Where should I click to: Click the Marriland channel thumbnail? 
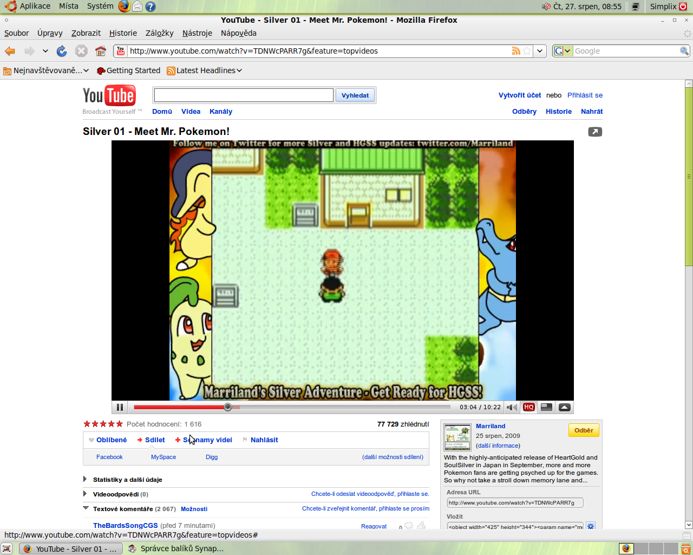point(457,438)
